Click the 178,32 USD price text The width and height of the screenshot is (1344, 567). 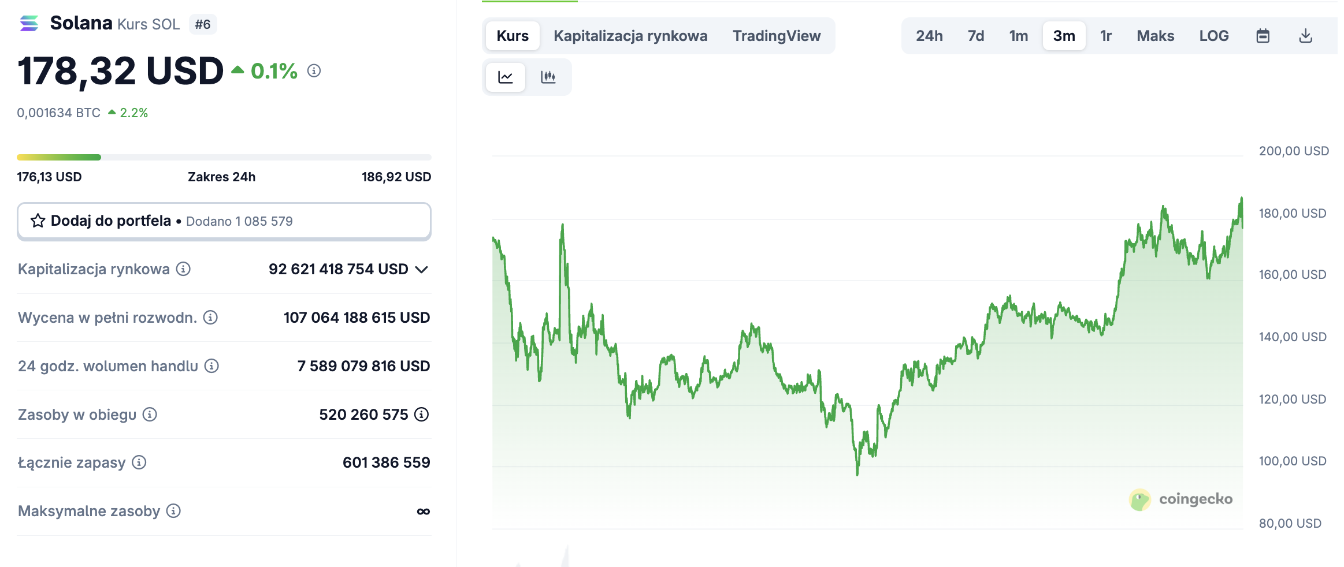tap(120, 72)
